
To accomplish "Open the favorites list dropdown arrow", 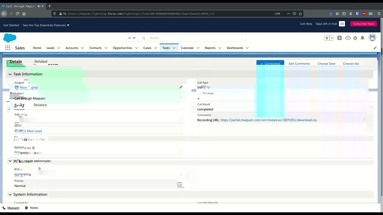I will coord(332,38).
